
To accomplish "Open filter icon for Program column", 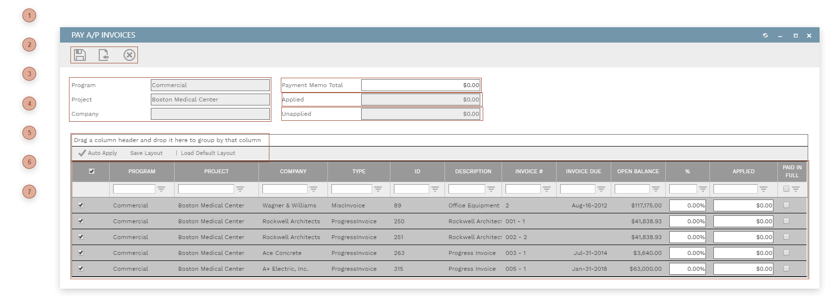I will click(161, 189).
